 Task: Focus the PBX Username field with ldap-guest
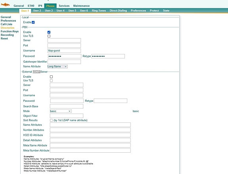click(x=64, y=51)
